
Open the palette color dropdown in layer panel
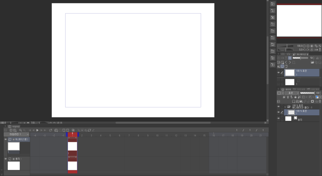(x=281, y=93)
